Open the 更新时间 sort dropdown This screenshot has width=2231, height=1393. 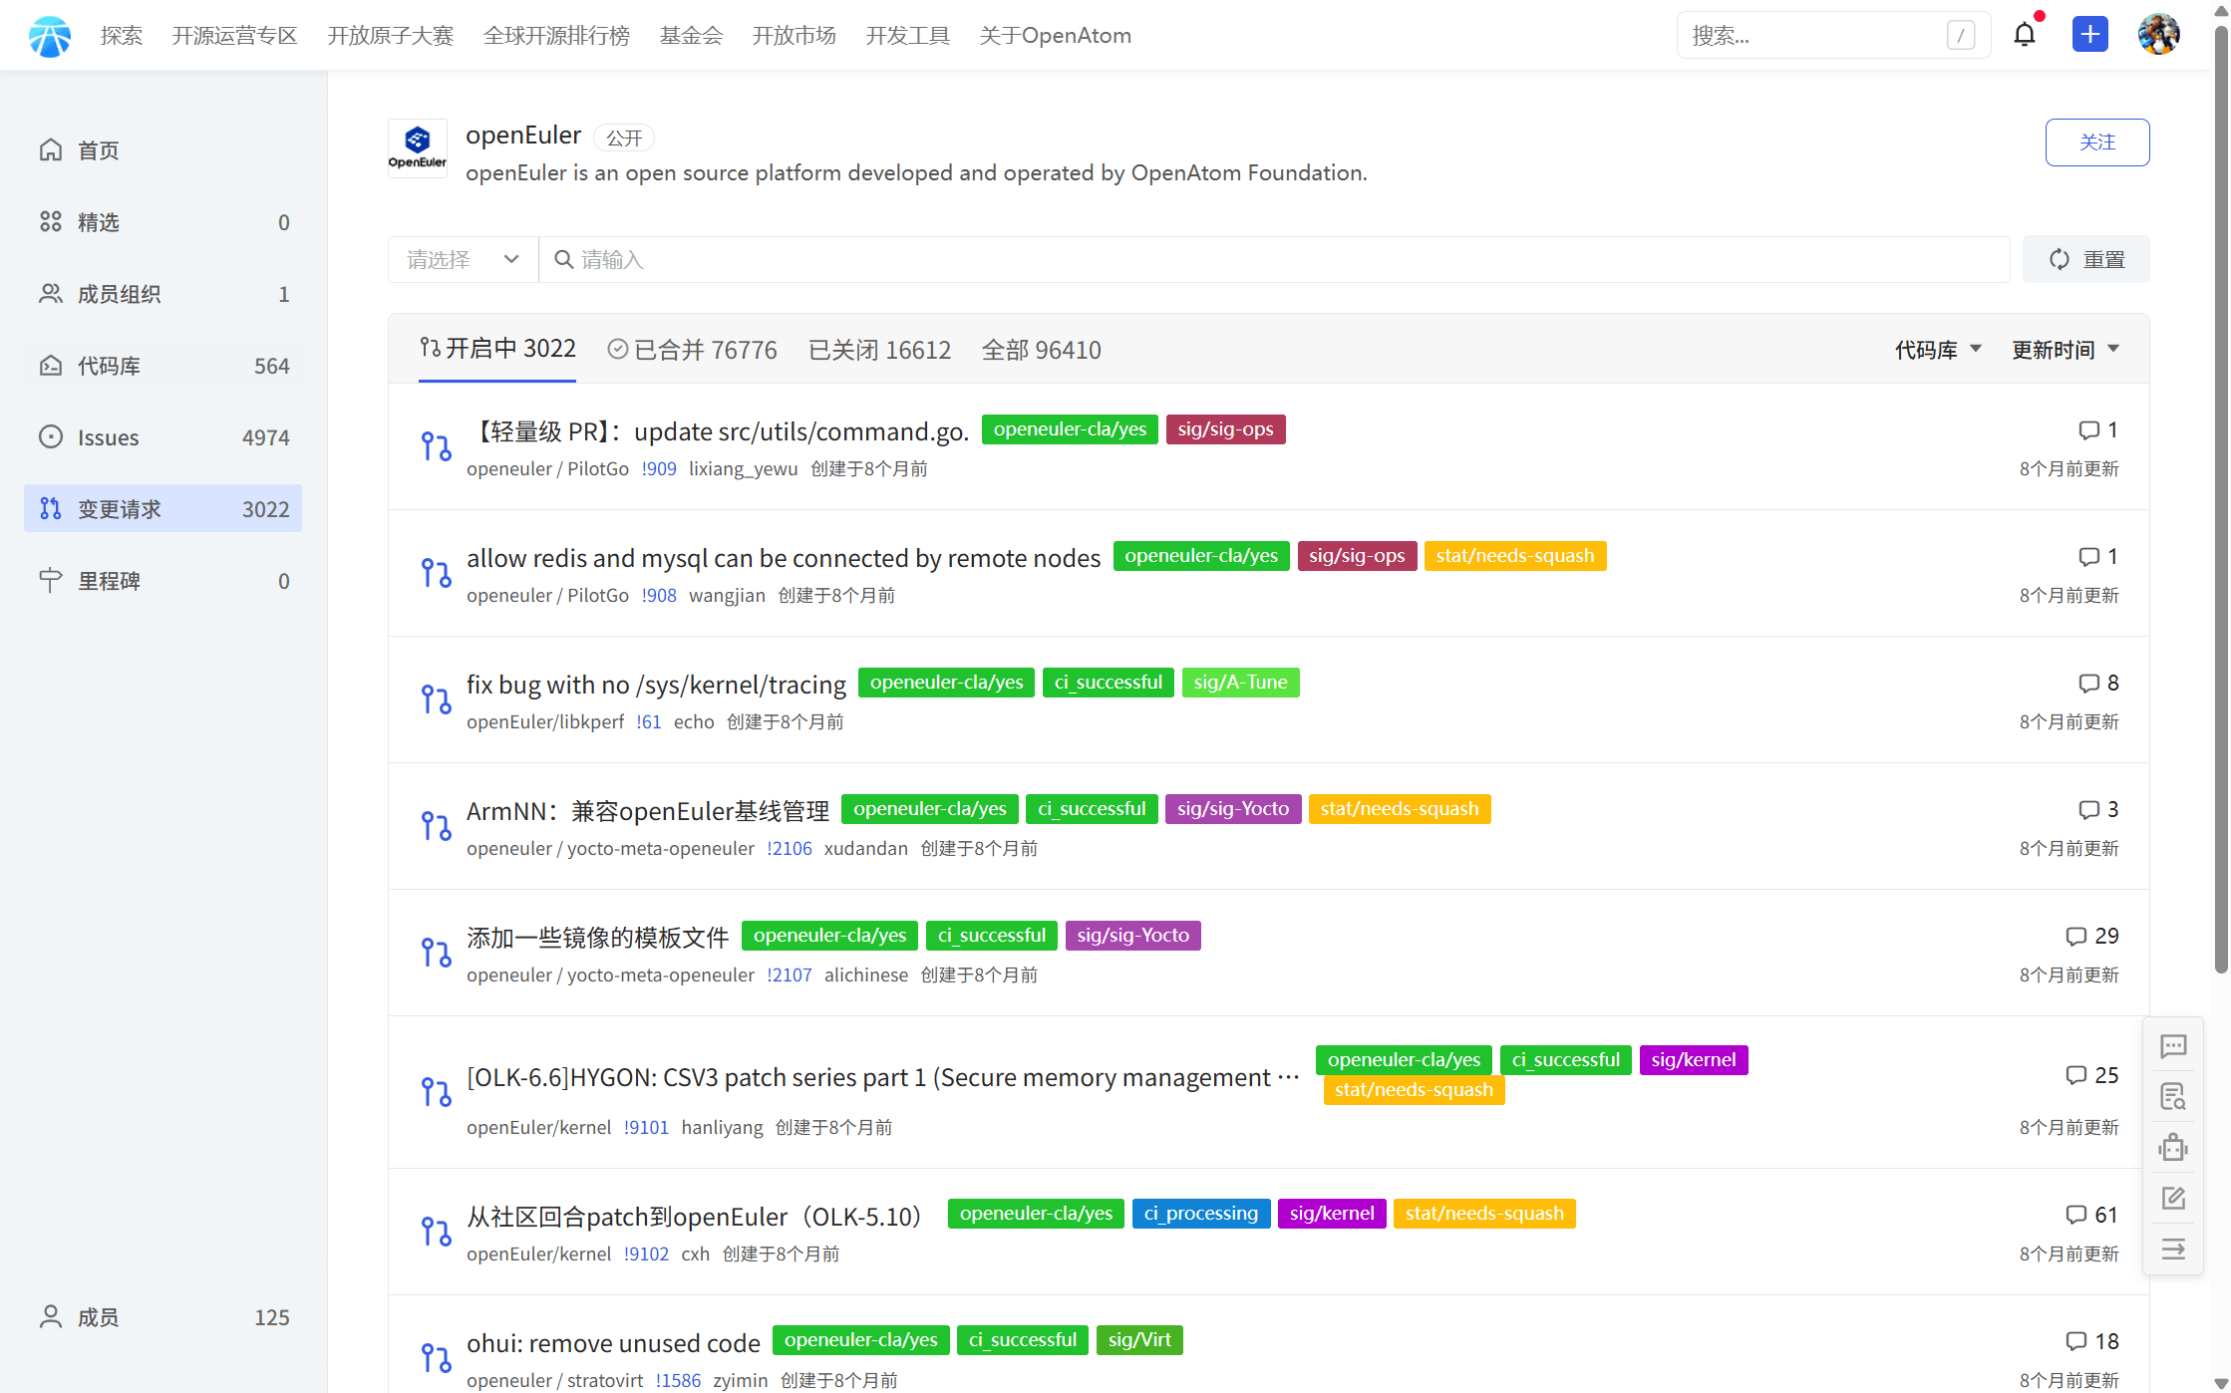click(2065, 350)
